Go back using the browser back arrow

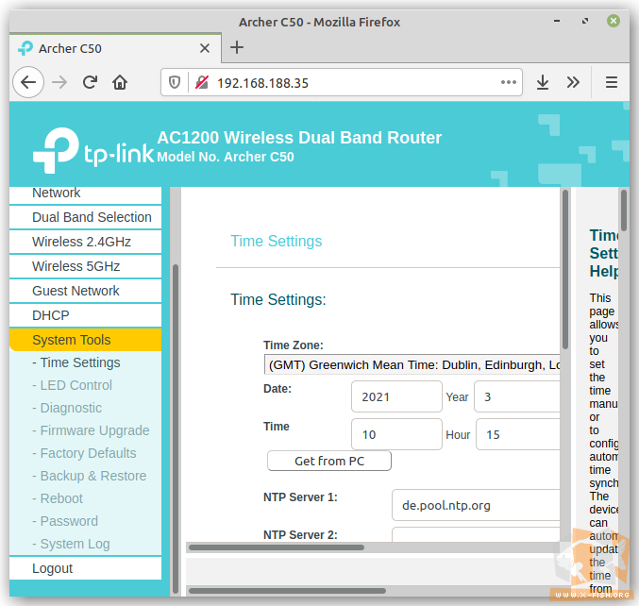28,83
